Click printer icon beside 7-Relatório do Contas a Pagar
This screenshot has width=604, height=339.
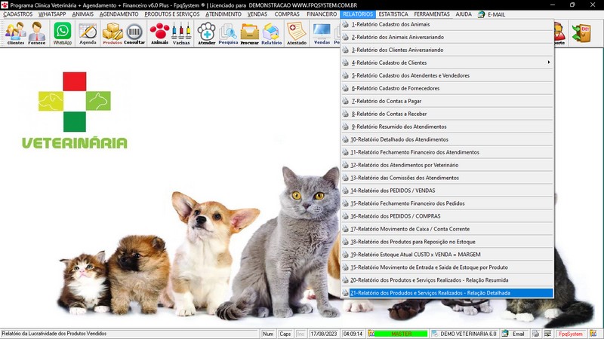[346, 101]
